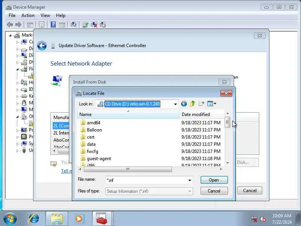Click Cancel in Locate File dialog

pos(214,191)
